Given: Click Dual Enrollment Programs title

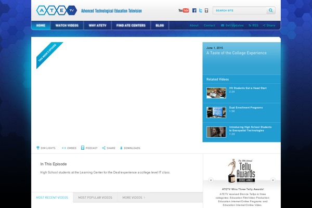Looking at the screenshot, I should (246, 108).
